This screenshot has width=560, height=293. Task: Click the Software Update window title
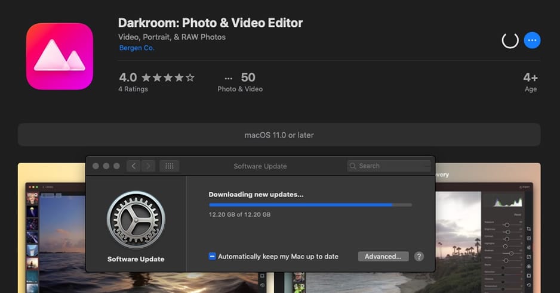click(260, 166)
